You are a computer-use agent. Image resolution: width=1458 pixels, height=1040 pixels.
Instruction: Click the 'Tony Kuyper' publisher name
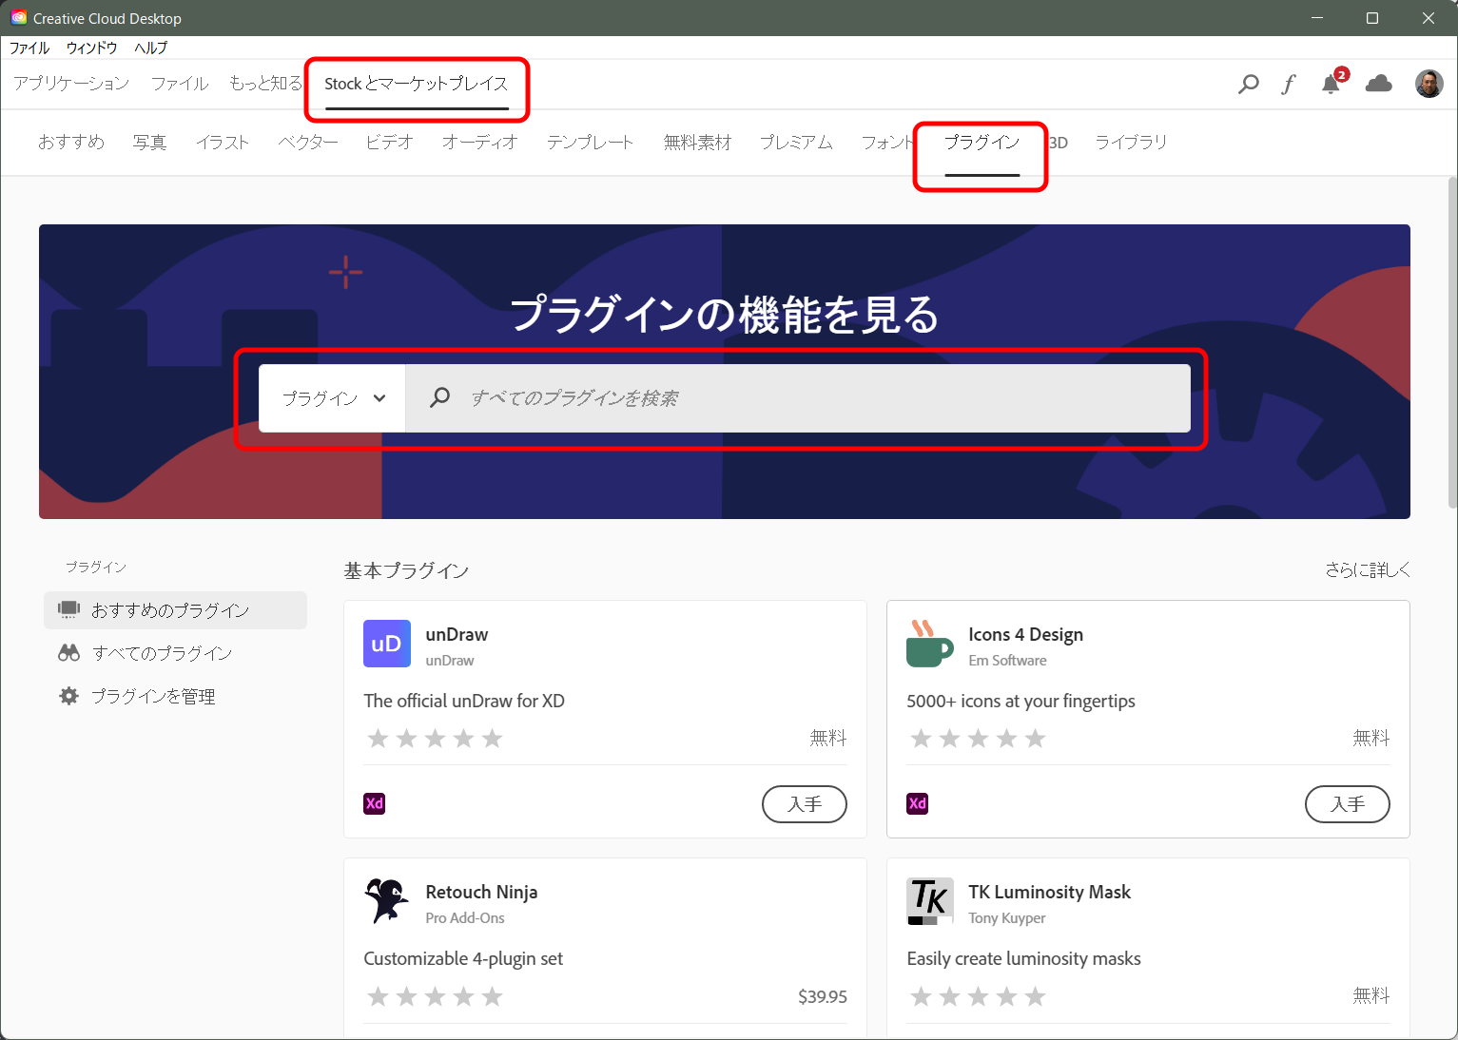coord(1006,918)
